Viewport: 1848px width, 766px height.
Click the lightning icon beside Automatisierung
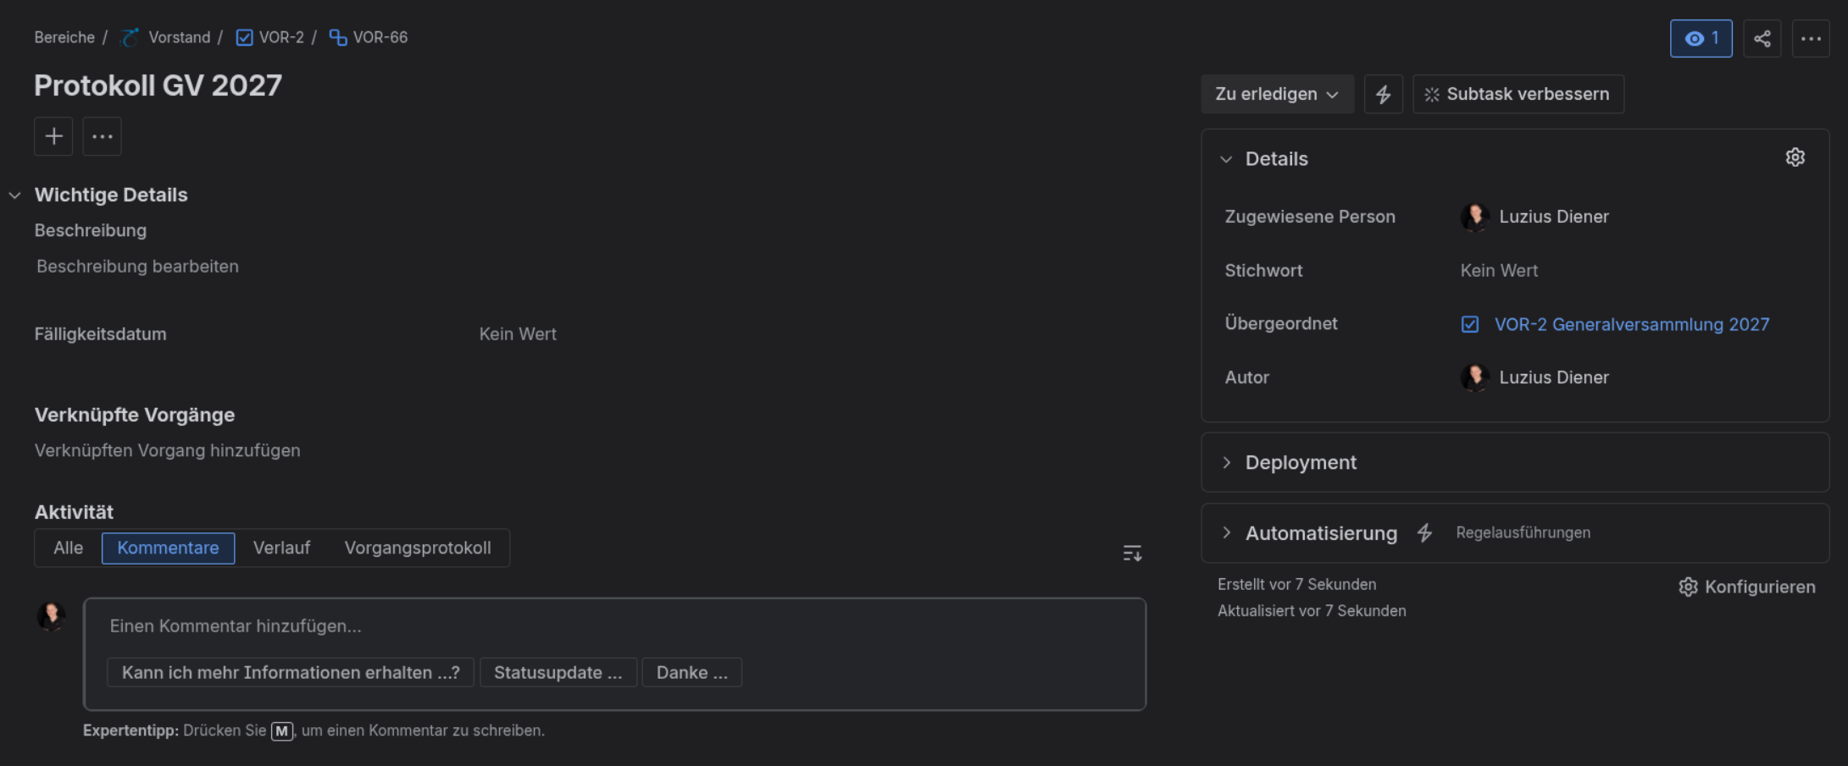[1424, 532]
